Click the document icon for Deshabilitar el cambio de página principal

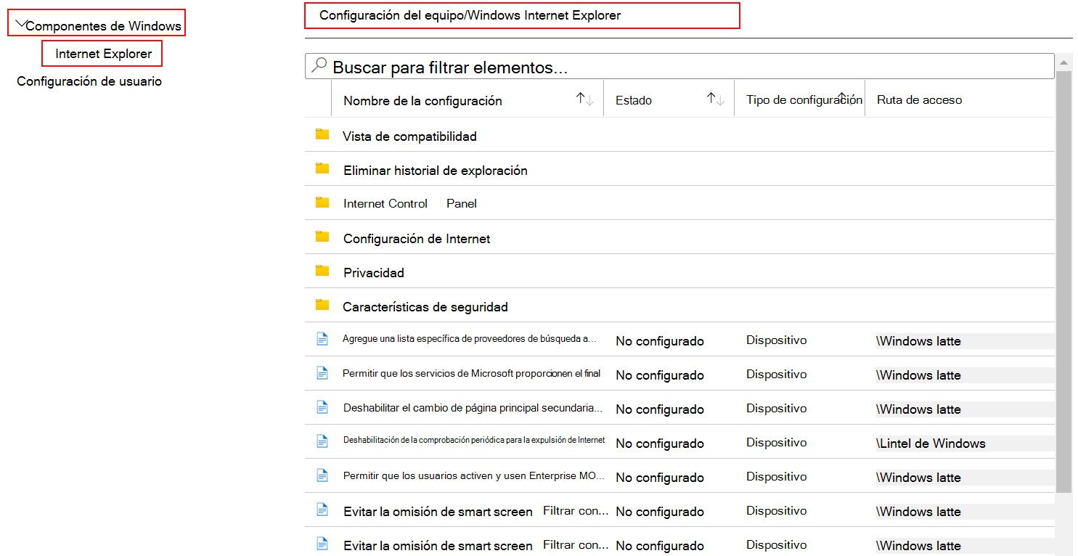pyautogui.click(x=322, y=407)
